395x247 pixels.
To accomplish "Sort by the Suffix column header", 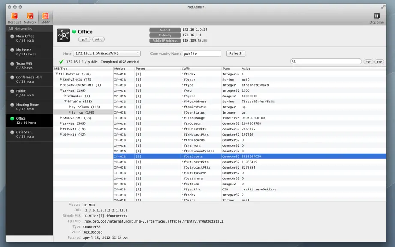I will 201,69.
